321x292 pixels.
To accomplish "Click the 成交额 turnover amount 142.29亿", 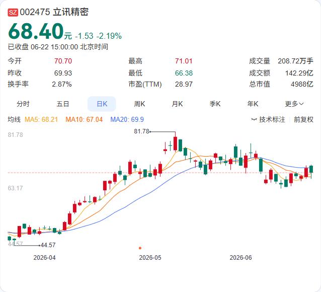I will click(299, 73).
